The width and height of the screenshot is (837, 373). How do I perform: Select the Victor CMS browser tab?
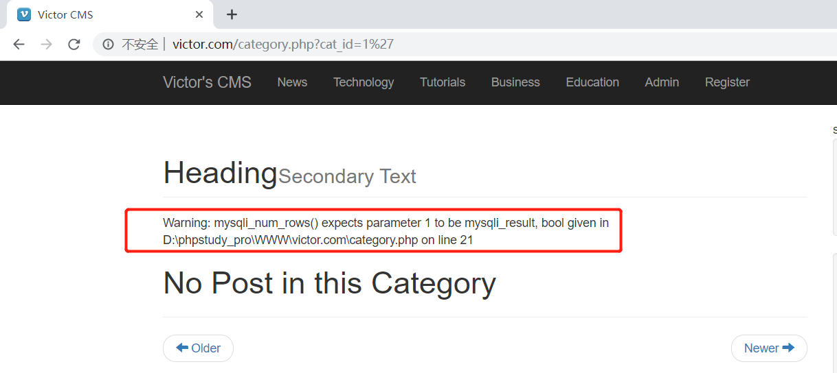click(110, 14)
